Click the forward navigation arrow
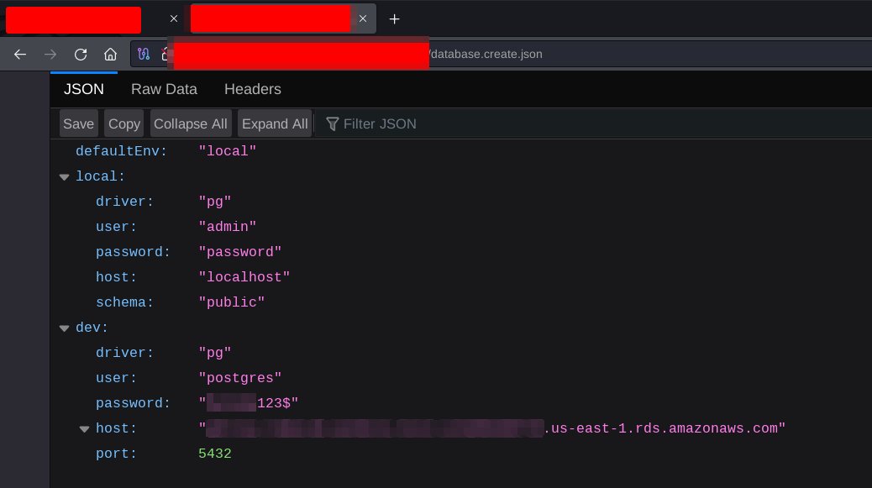 [x=50, y=55]
